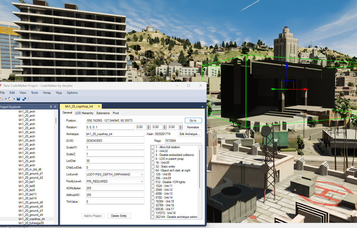357x228 pixels.
Task: Open the document tab list dropdown arrow
Action: [202, 107]
